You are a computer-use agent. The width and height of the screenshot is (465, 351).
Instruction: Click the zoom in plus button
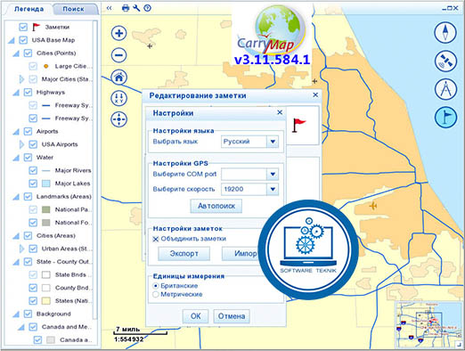(x=119, y=33)
